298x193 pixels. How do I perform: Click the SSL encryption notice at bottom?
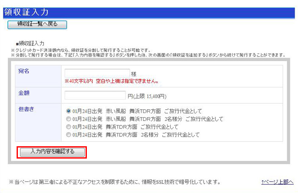[x=115, y=182]
